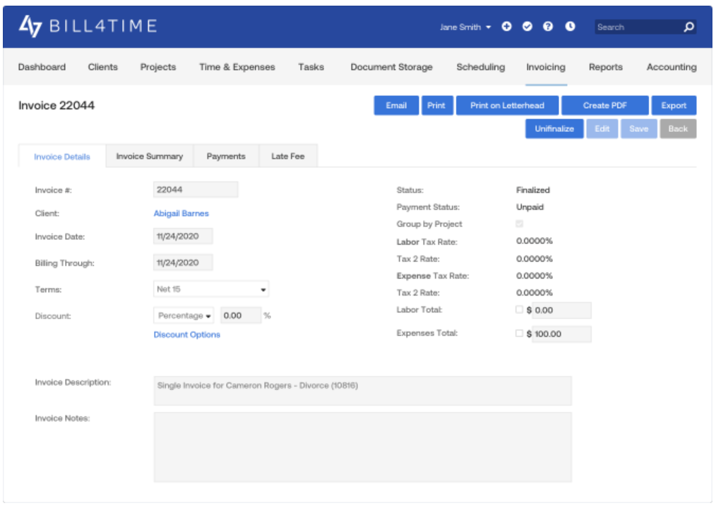Click the Back button
This screenshot has height=508, width=716.
click(x=678, y=128)
